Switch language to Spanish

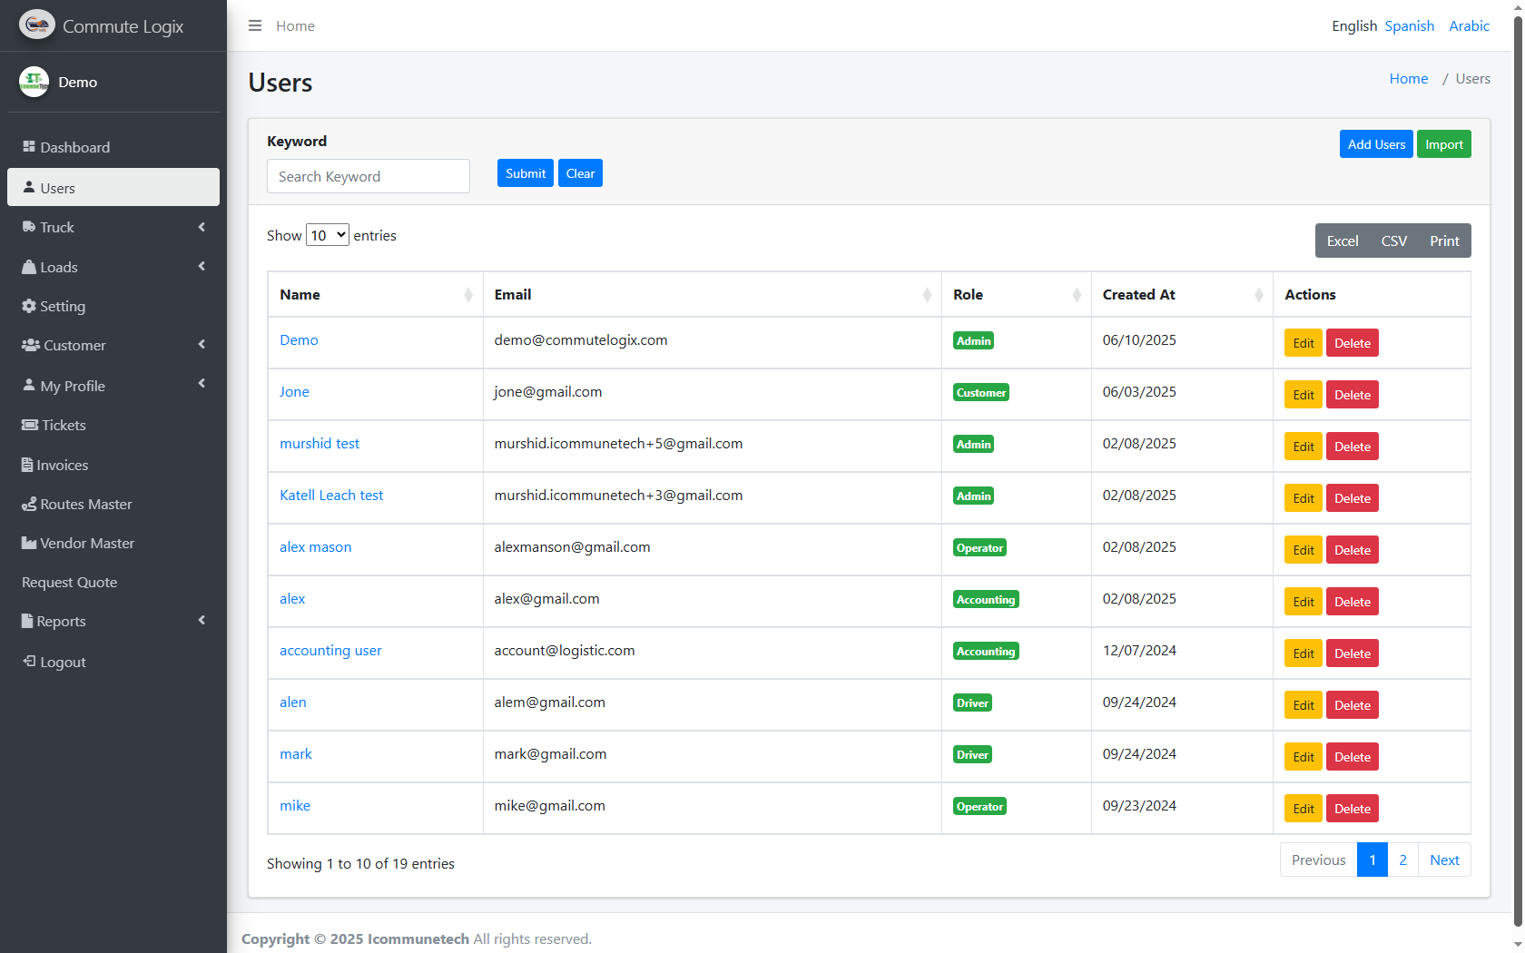pos(1409,25)
